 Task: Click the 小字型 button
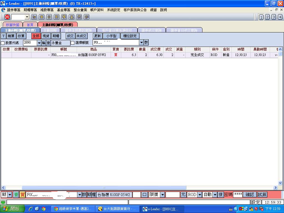[x=111, y=36]
